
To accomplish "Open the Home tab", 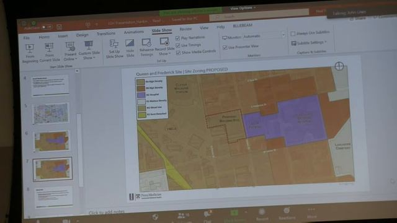I will [x=44, y=37].
